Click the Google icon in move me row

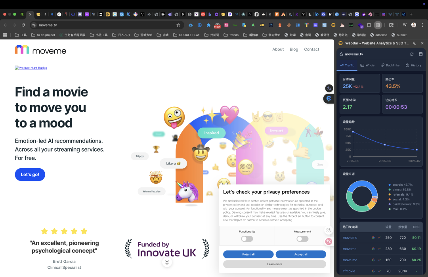coord(373,260)
